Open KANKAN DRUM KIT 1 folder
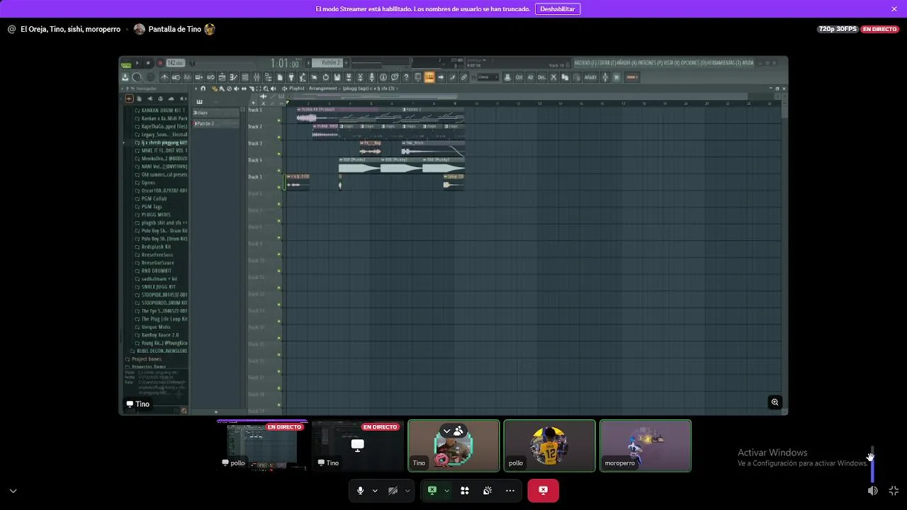This screenshot has width=907, height=510. pyautogui.click(x=162, y=110)
